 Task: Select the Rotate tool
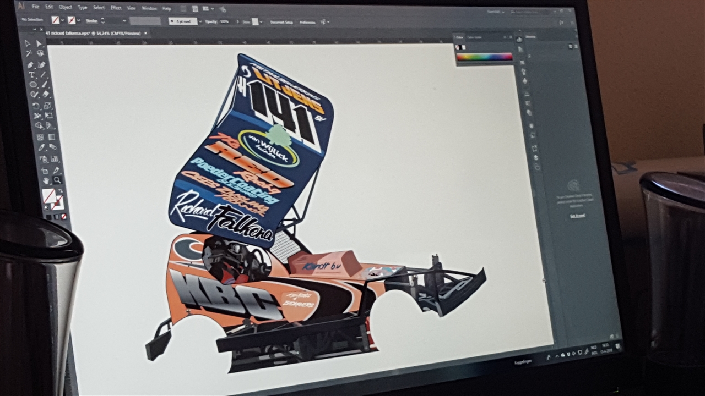click(x=35, y=105)
